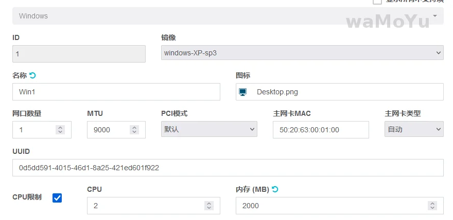Open the 主网卡类型 dropdown
Image resolution: width=453 pixels, height=220 pixels.
coord(414,130)
